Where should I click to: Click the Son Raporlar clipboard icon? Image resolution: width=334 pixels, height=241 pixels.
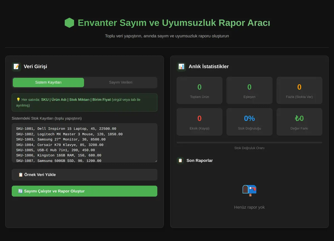pyautogui.click(x=180, y=160)
